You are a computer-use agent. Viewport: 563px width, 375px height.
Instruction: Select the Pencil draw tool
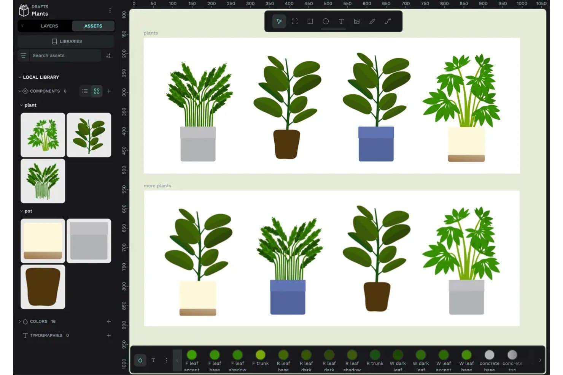[372, 21]
